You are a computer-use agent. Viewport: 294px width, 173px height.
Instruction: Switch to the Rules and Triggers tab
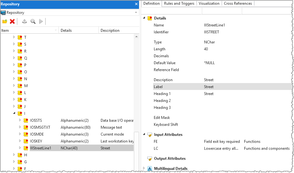tap(179, 3)
